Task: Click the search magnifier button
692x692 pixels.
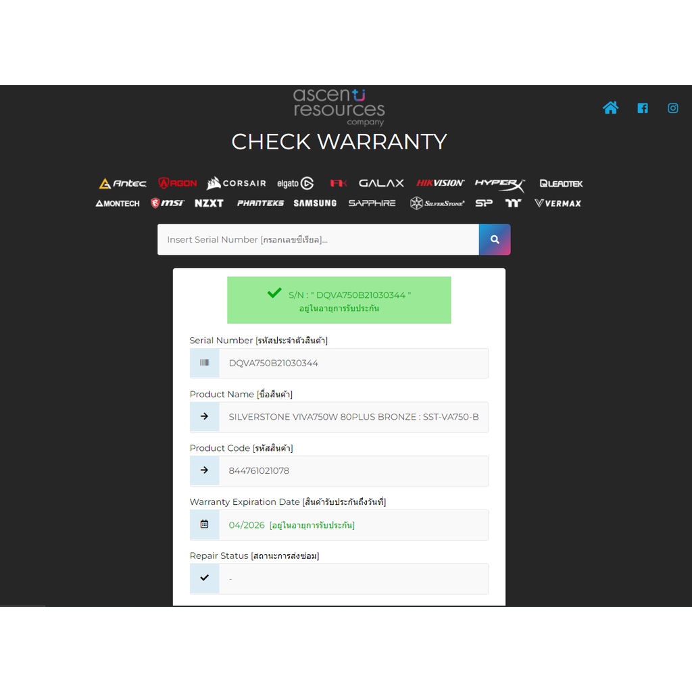Action: tap(495, 239)
